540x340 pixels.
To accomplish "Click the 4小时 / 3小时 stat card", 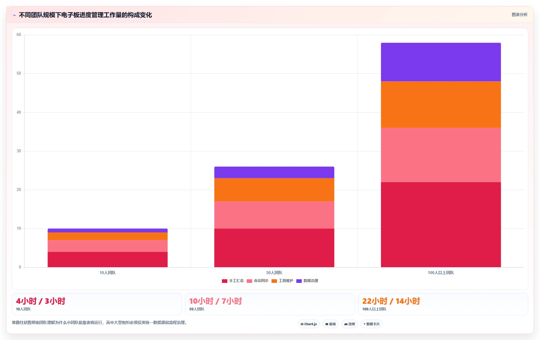I will click(x=97, y=304).
